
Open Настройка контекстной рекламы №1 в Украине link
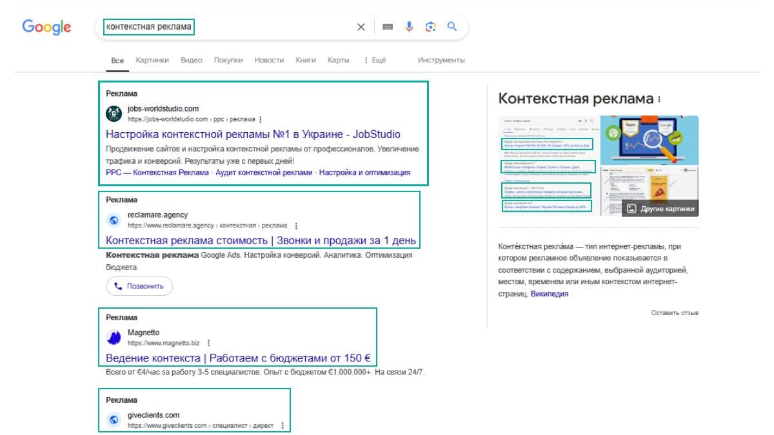(253, 134)
